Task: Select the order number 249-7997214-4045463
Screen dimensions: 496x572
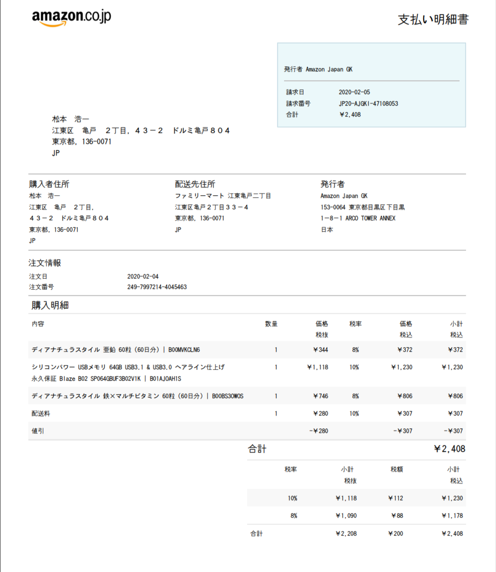Action: pos(157,287)
